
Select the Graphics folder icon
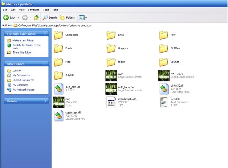click(111, 48)
